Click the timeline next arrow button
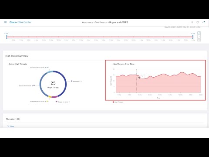The width and height of the screenshot is (209, 157). click(x=199, y=37)
